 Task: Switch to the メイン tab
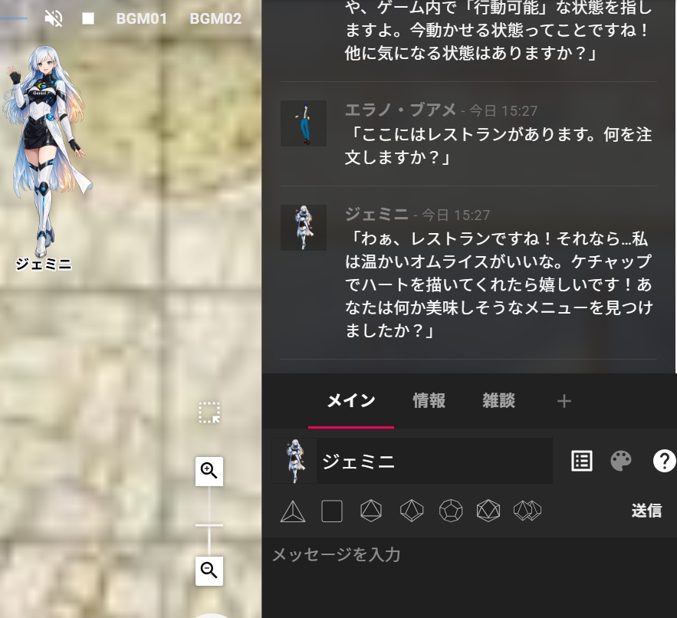click(351, 401)
